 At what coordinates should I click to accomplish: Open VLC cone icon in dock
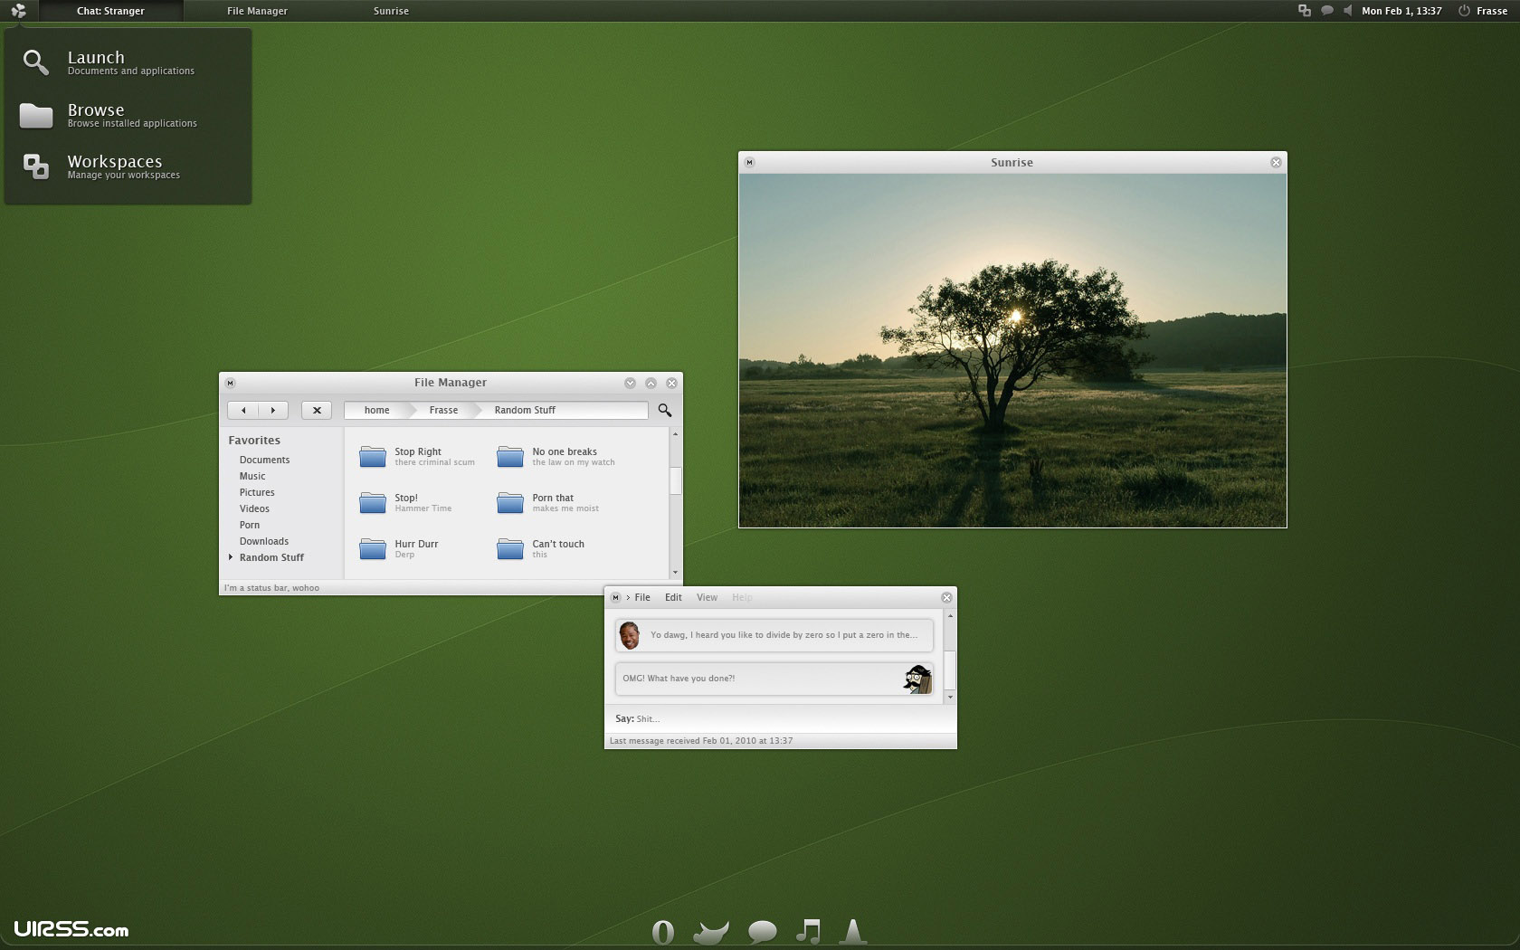tap(852, 931)
